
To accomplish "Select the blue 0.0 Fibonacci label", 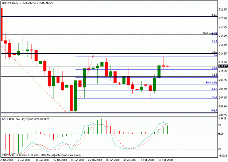I will pyautogui.click(x=215, y=55).
